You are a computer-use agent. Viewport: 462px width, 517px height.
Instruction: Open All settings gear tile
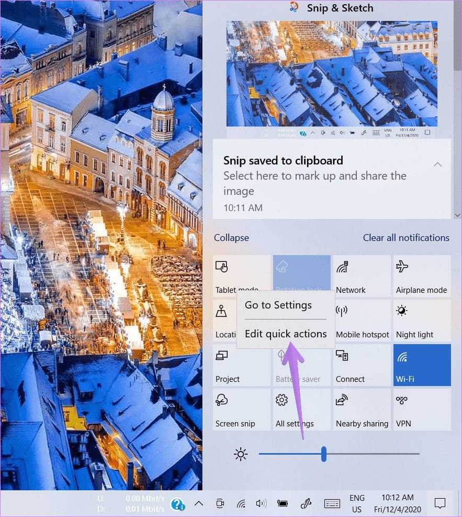(301, 409)
